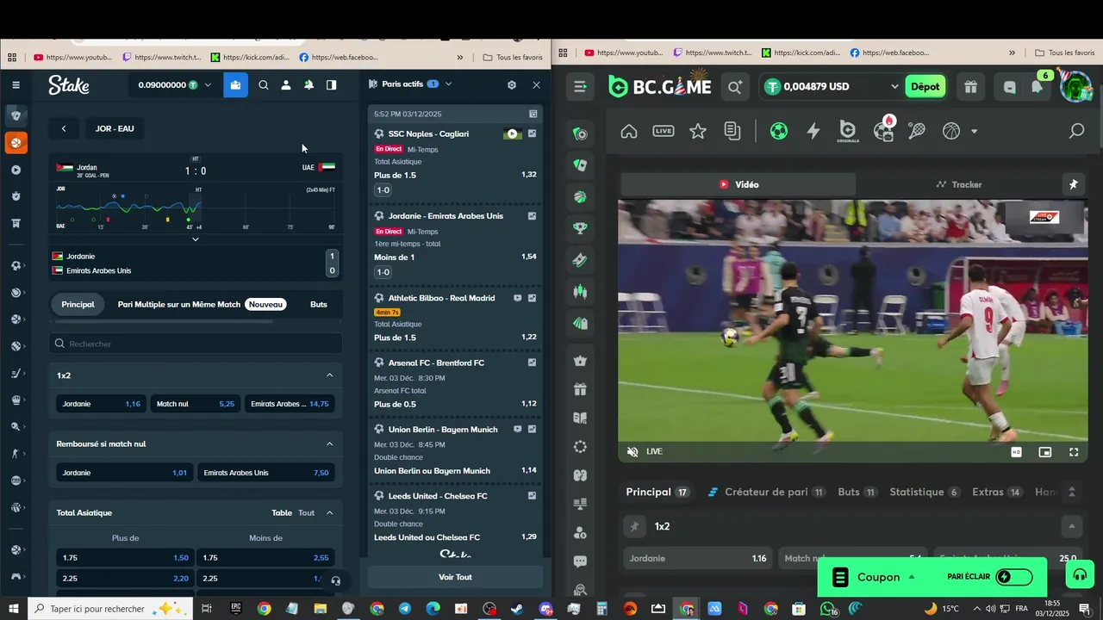Switch Total Asiatique view to Table

point(282,513)
